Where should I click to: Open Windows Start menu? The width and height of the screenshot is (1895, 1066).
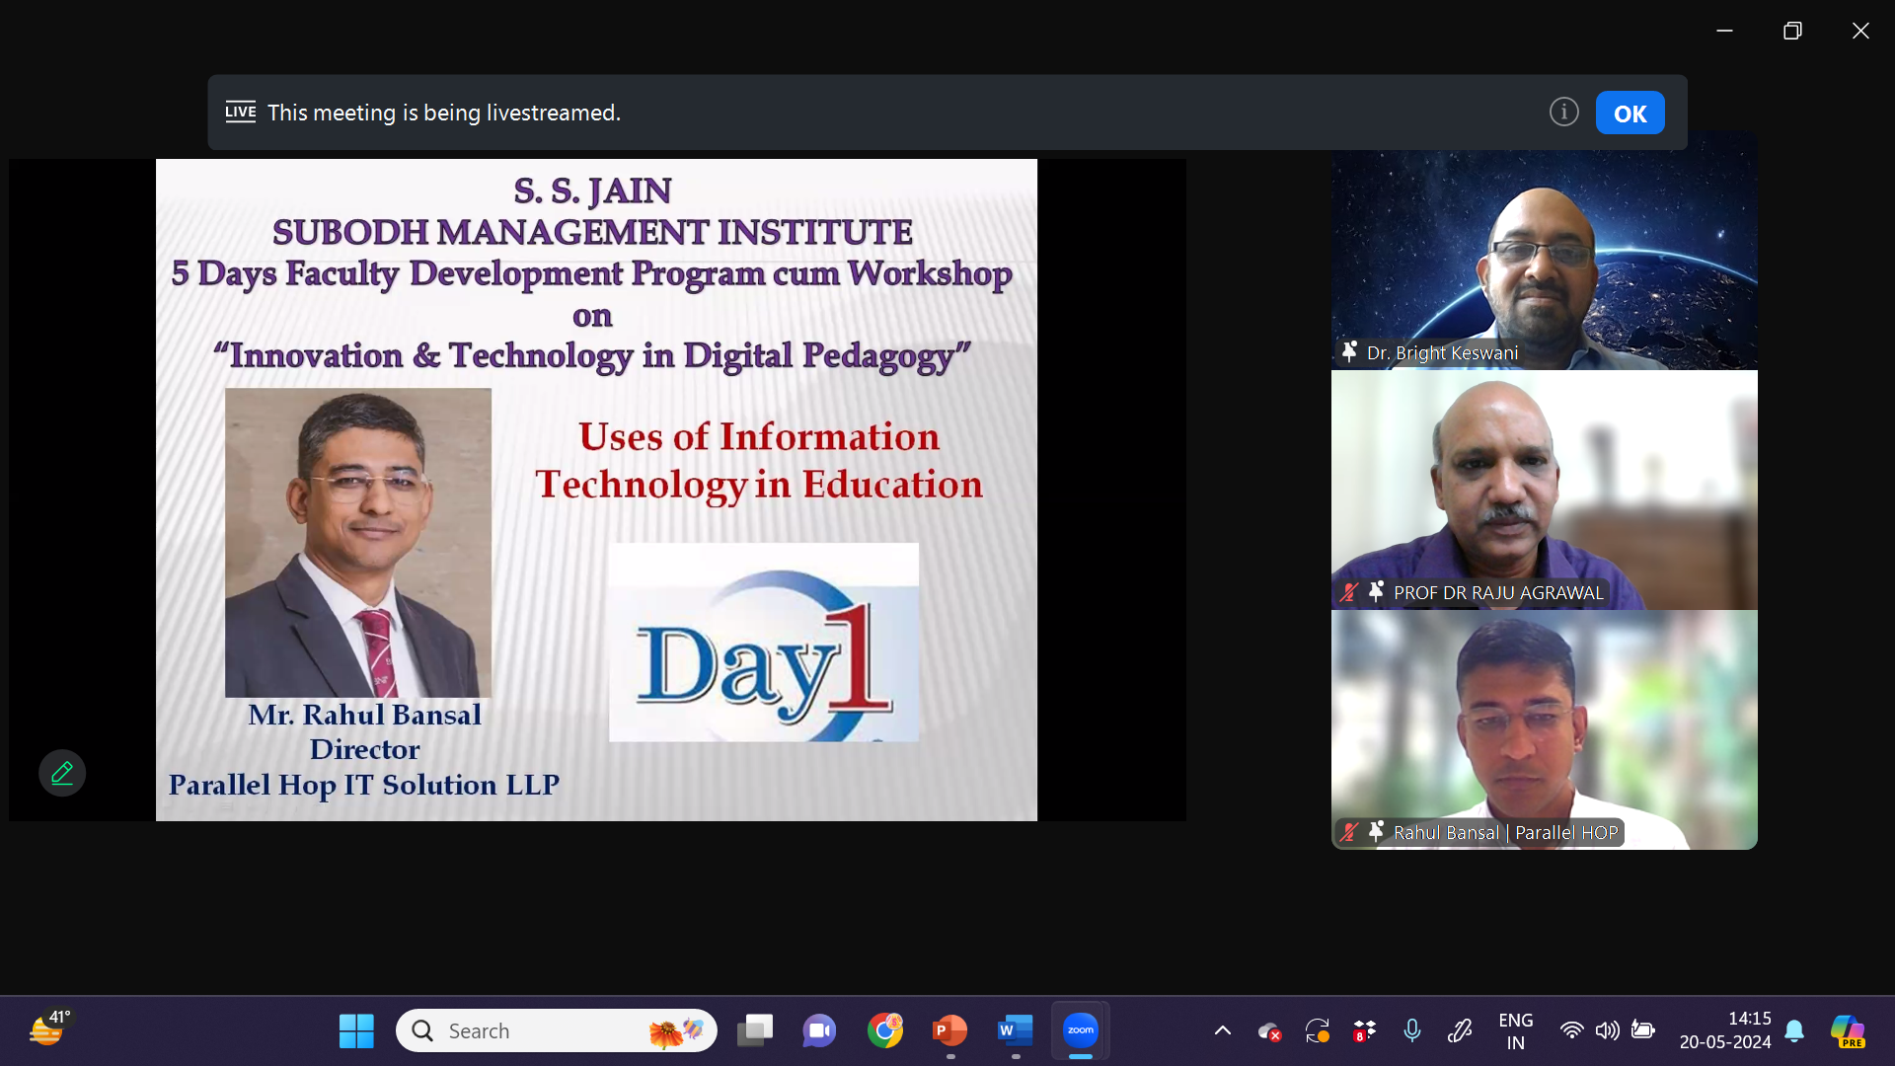click(356, 1030)
